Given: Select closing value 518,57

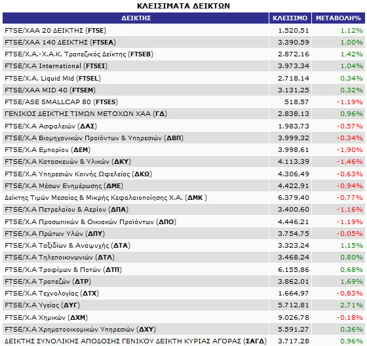Looking at the screenshot, I should point(297,102).
